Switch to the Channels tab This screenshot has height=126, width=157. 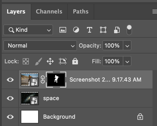[x=49, y=12]
